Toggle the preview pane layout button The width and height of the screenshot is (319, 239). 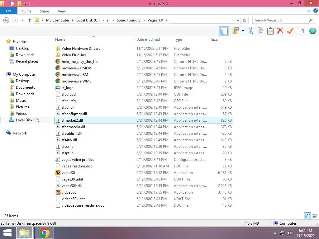[224, 31]
